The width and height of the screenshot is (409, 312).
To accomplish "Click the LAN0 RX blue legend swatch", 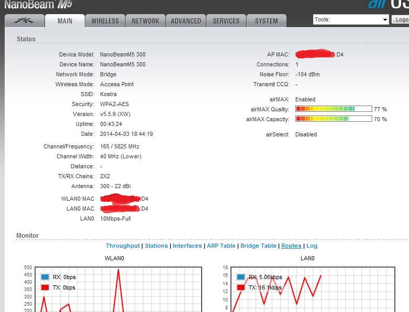I will point(241,277).
